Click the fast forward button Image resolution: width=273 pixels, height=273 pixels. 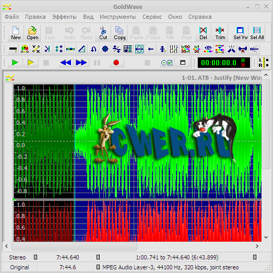click(x=81, y=63)
